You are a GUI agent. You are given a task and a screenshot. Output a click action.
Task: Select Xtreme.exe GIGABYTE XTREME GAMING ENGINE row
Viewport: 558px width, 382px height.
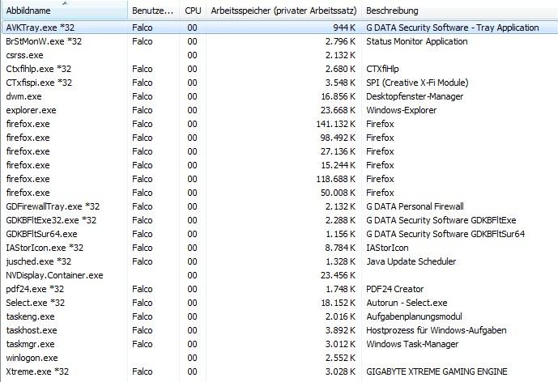click(37, 371)
